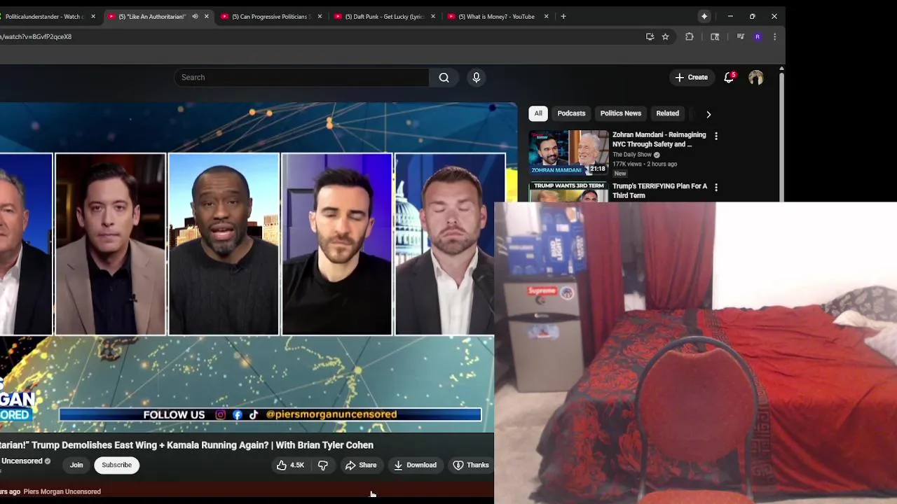Click the page scrollbar up arrow

tap(781, 69)
